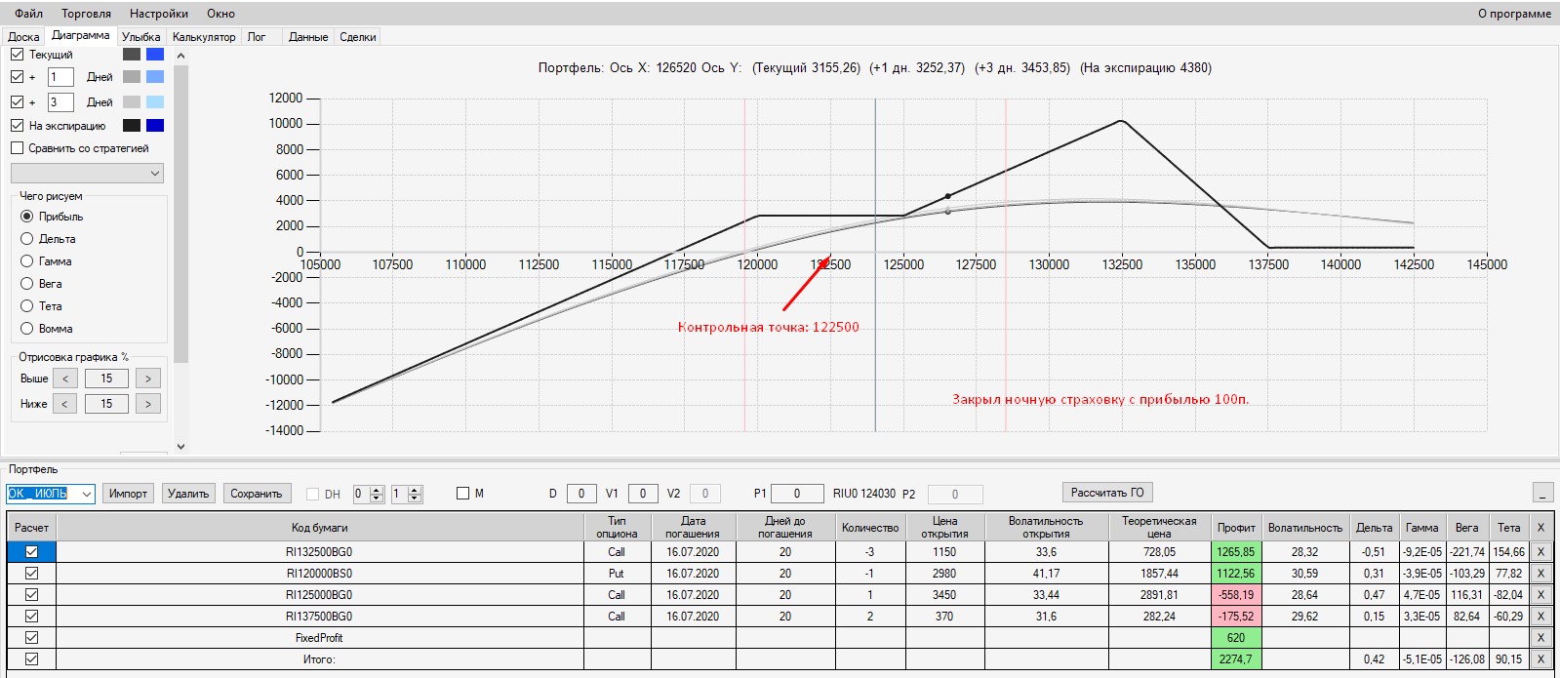Click X button in Итого row
The image size is (1560, 678).
click(x=1540, y=659)
